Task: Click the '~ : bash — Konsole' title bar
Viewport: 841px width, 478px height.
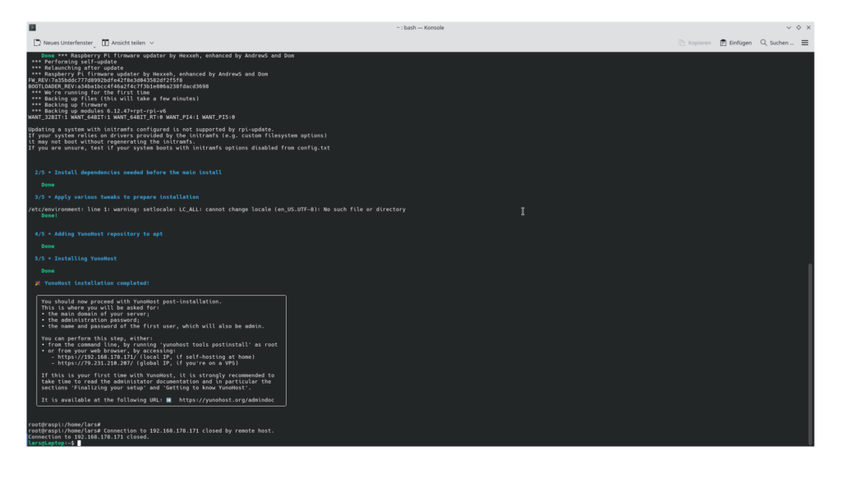Action: (x=420, y=27)
